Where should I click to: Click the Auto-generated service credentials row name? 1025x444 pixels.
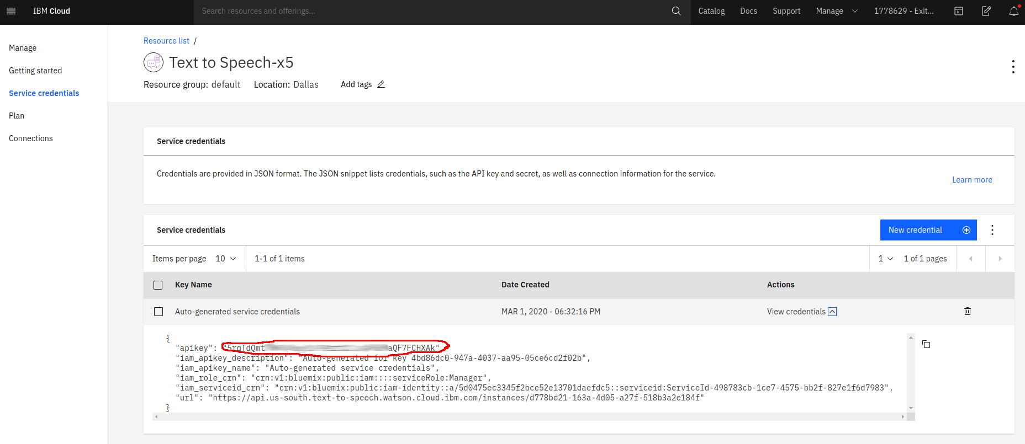pos(237,312)
